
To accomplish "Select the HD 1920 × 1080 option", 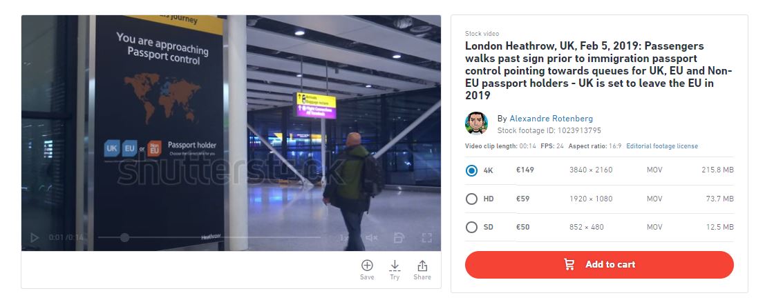I will click(599, 199).
